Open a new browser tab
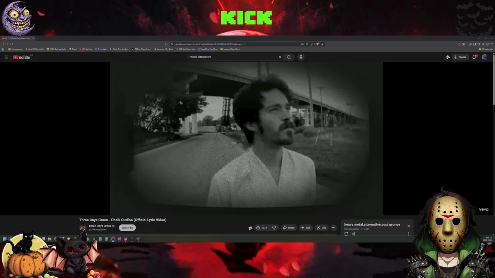 pyautogui.click(x=38, y=38)
